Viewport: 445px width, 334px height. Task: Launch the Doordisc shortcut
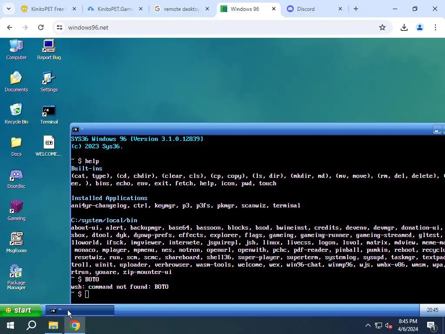pos(17,178)
